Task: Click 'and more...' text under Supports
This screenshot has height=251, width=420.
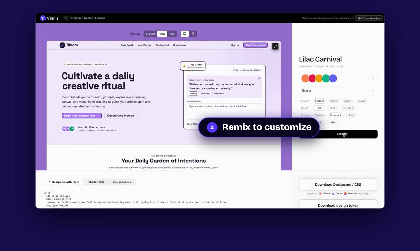Action: coord(364,194)
